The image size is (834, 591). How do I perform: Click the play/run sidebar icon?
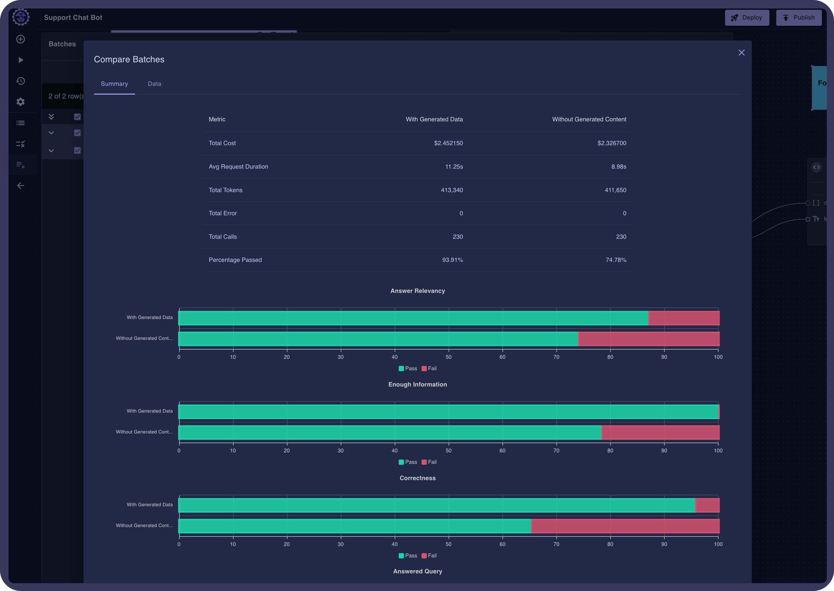pyautogui.click(x=20, y=60)
